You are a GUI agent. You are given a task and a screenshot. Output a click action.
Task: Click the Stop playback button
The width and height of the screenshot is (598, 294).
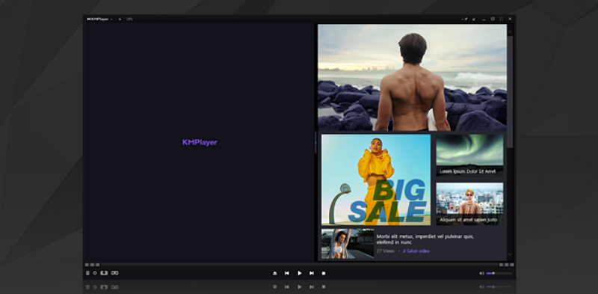(324, 273)
